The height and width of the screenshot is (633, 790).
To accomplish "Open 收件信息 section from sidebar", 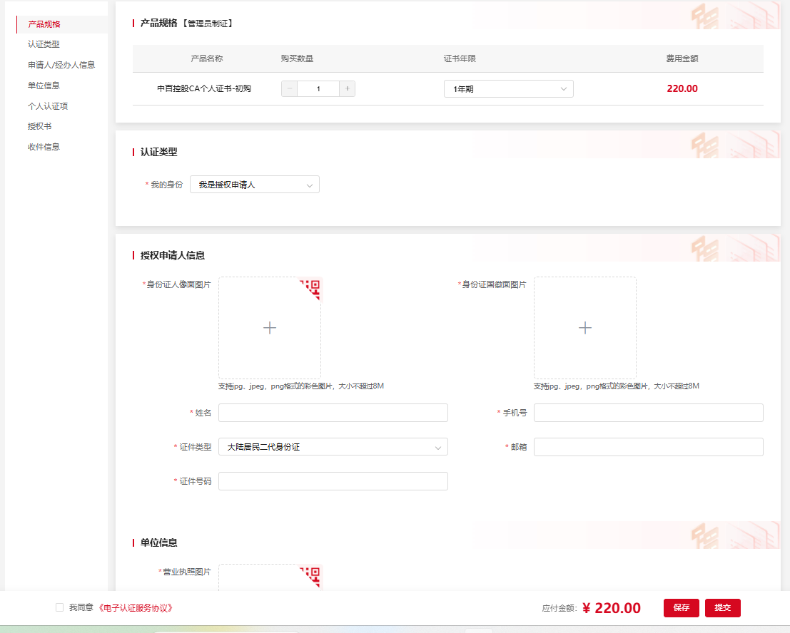I will coord(44,147).
